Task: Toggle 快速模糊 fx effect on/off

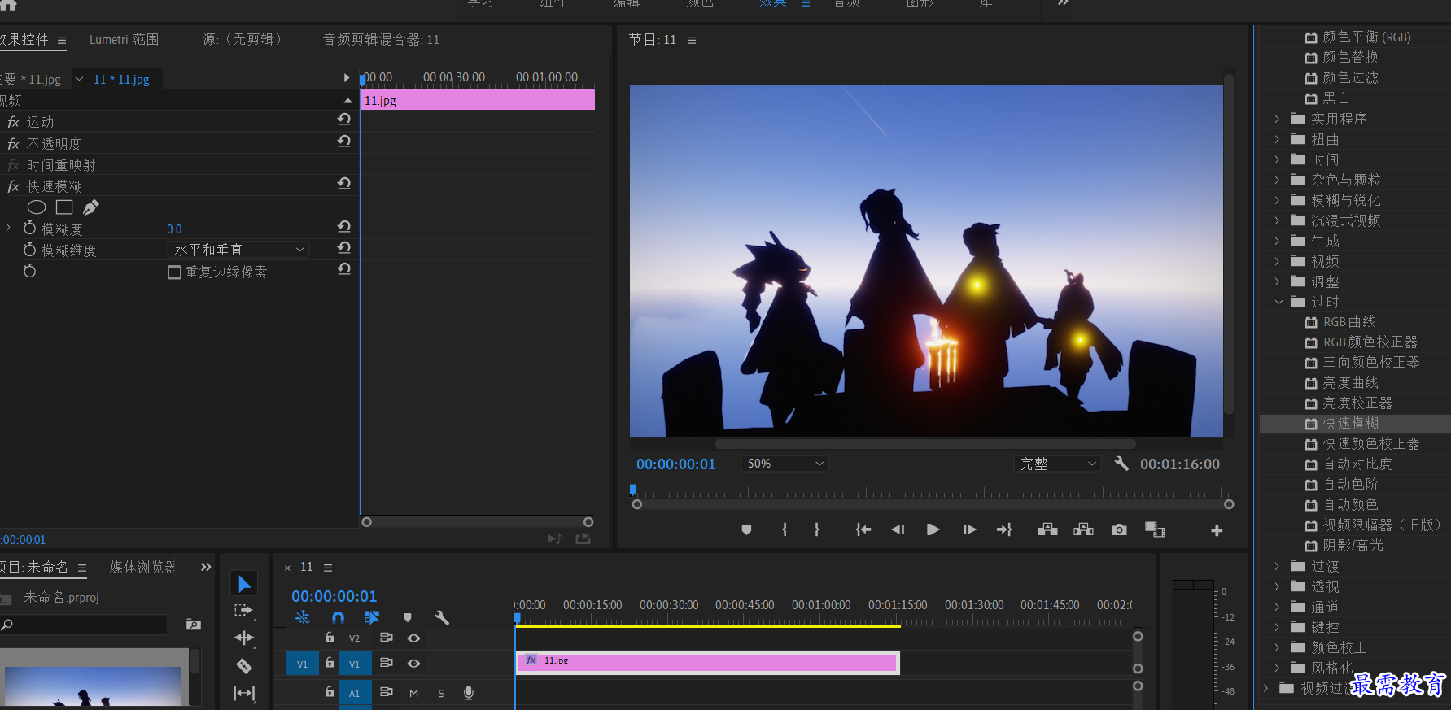Action: click(x=13, y=186)
